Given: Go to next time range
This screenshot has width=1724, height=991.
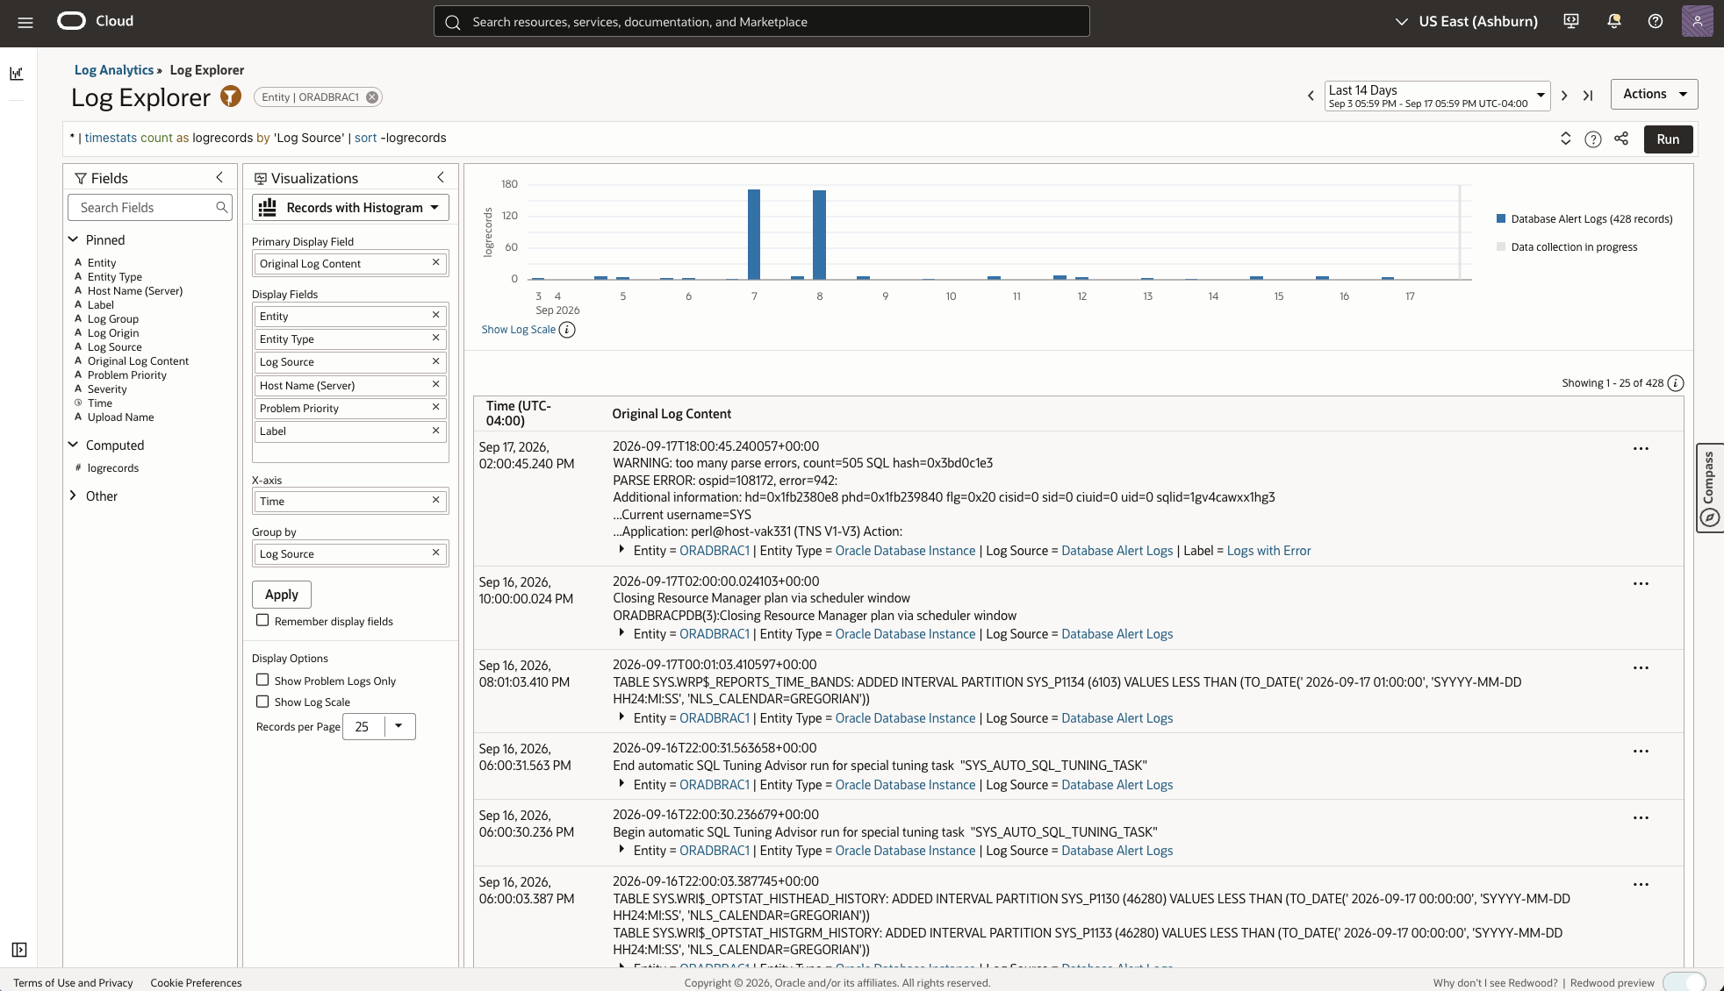Looking at the screenshot, I should [1564, 96].
